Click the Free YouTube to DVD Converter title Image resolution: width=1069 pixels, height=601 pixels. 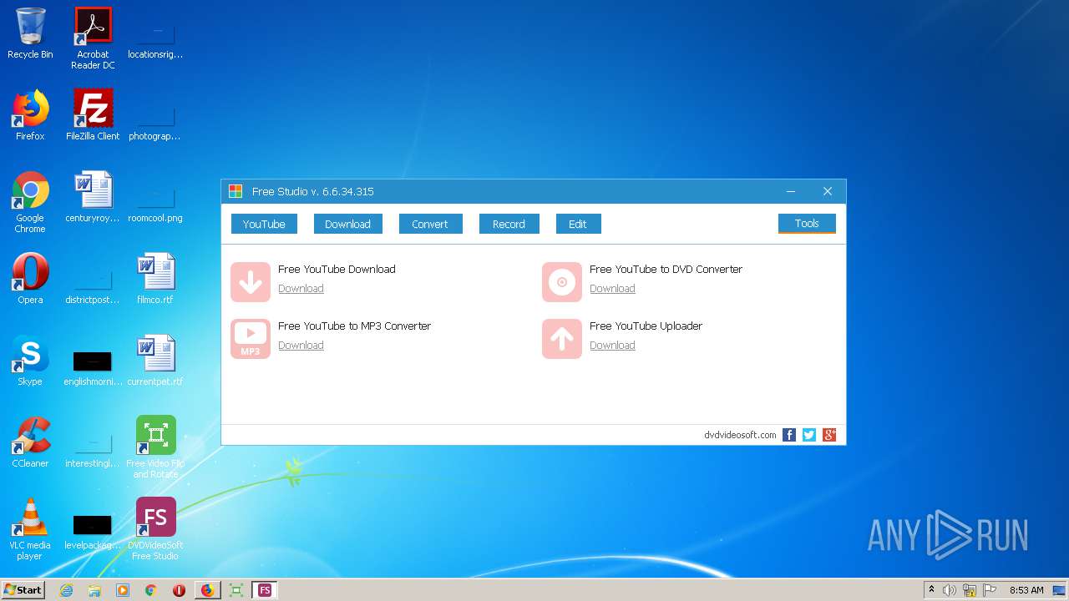click(666, 270)
